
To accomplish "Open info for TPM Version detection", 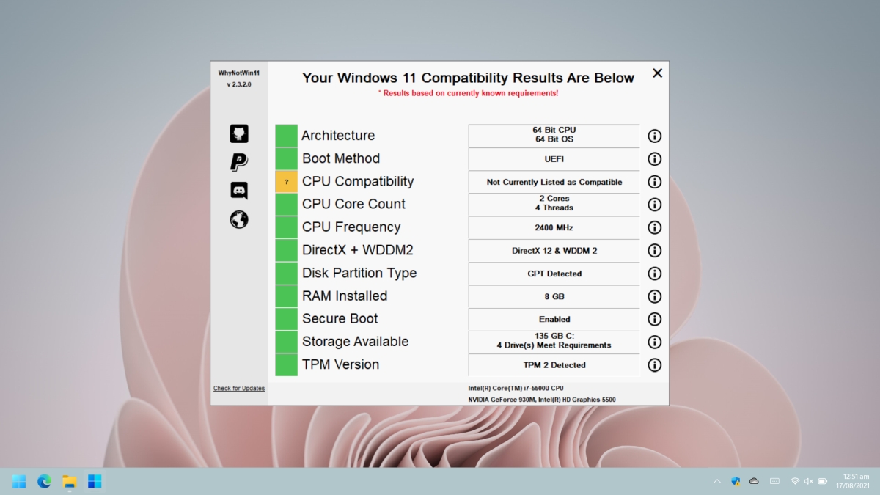I will [x=654, y=364].
